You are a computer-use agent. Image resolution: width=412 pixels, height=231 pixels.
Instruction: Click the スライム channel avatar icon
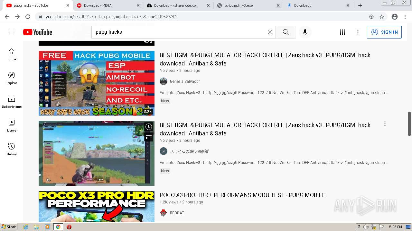pos(164,151)
